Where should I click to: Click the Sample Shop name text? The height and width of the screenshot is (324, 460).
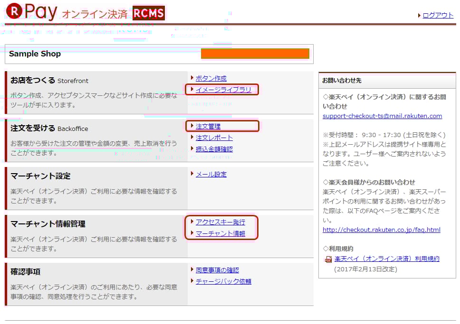(x=35, y=54)
